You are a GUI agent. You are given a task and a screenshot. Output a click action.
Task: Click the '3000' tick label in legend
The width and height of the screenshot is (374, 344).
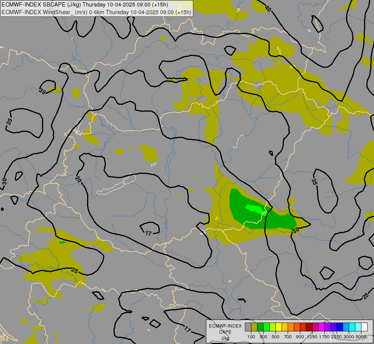349,337
